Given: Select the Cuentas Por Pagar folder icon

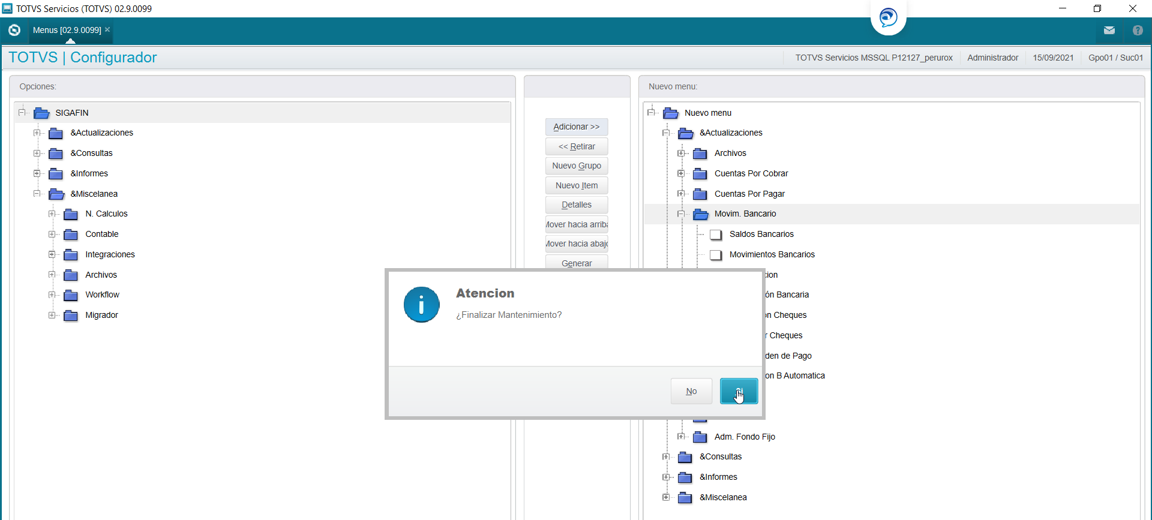Looking at the screenshot, I should pos(700,194).
